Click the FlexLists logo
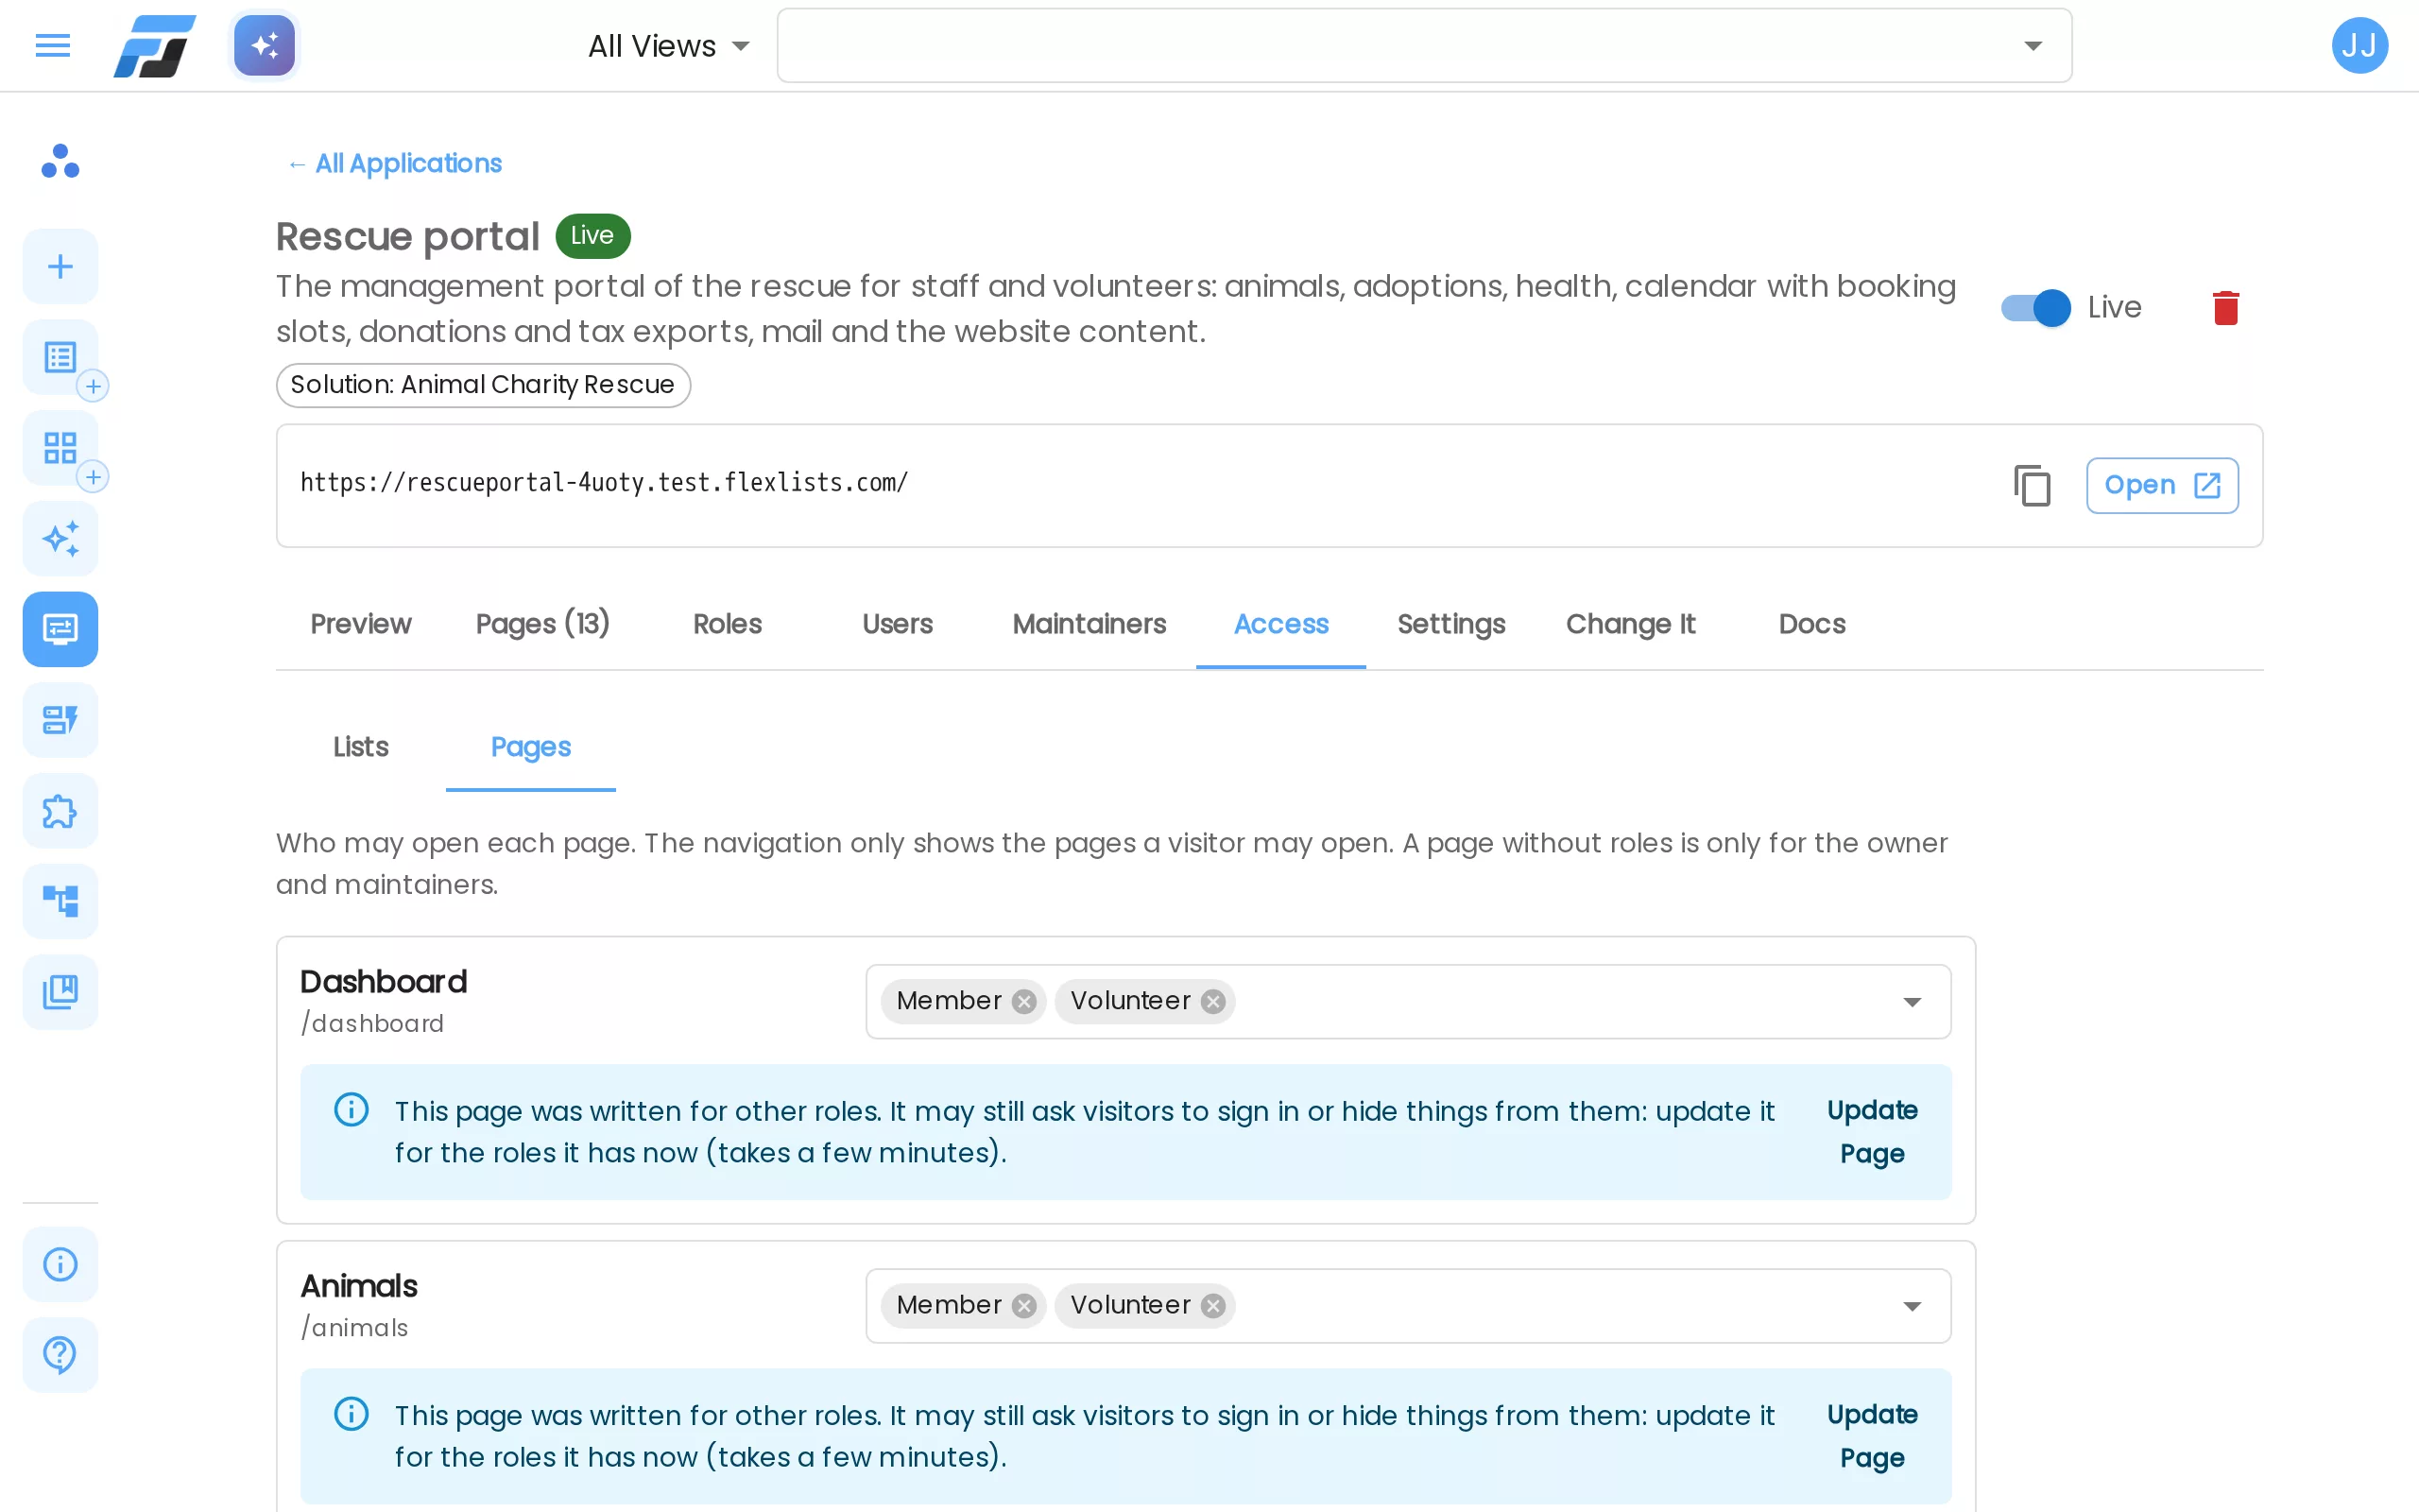Screen dimensions: 2419x1512 point(155,46)
